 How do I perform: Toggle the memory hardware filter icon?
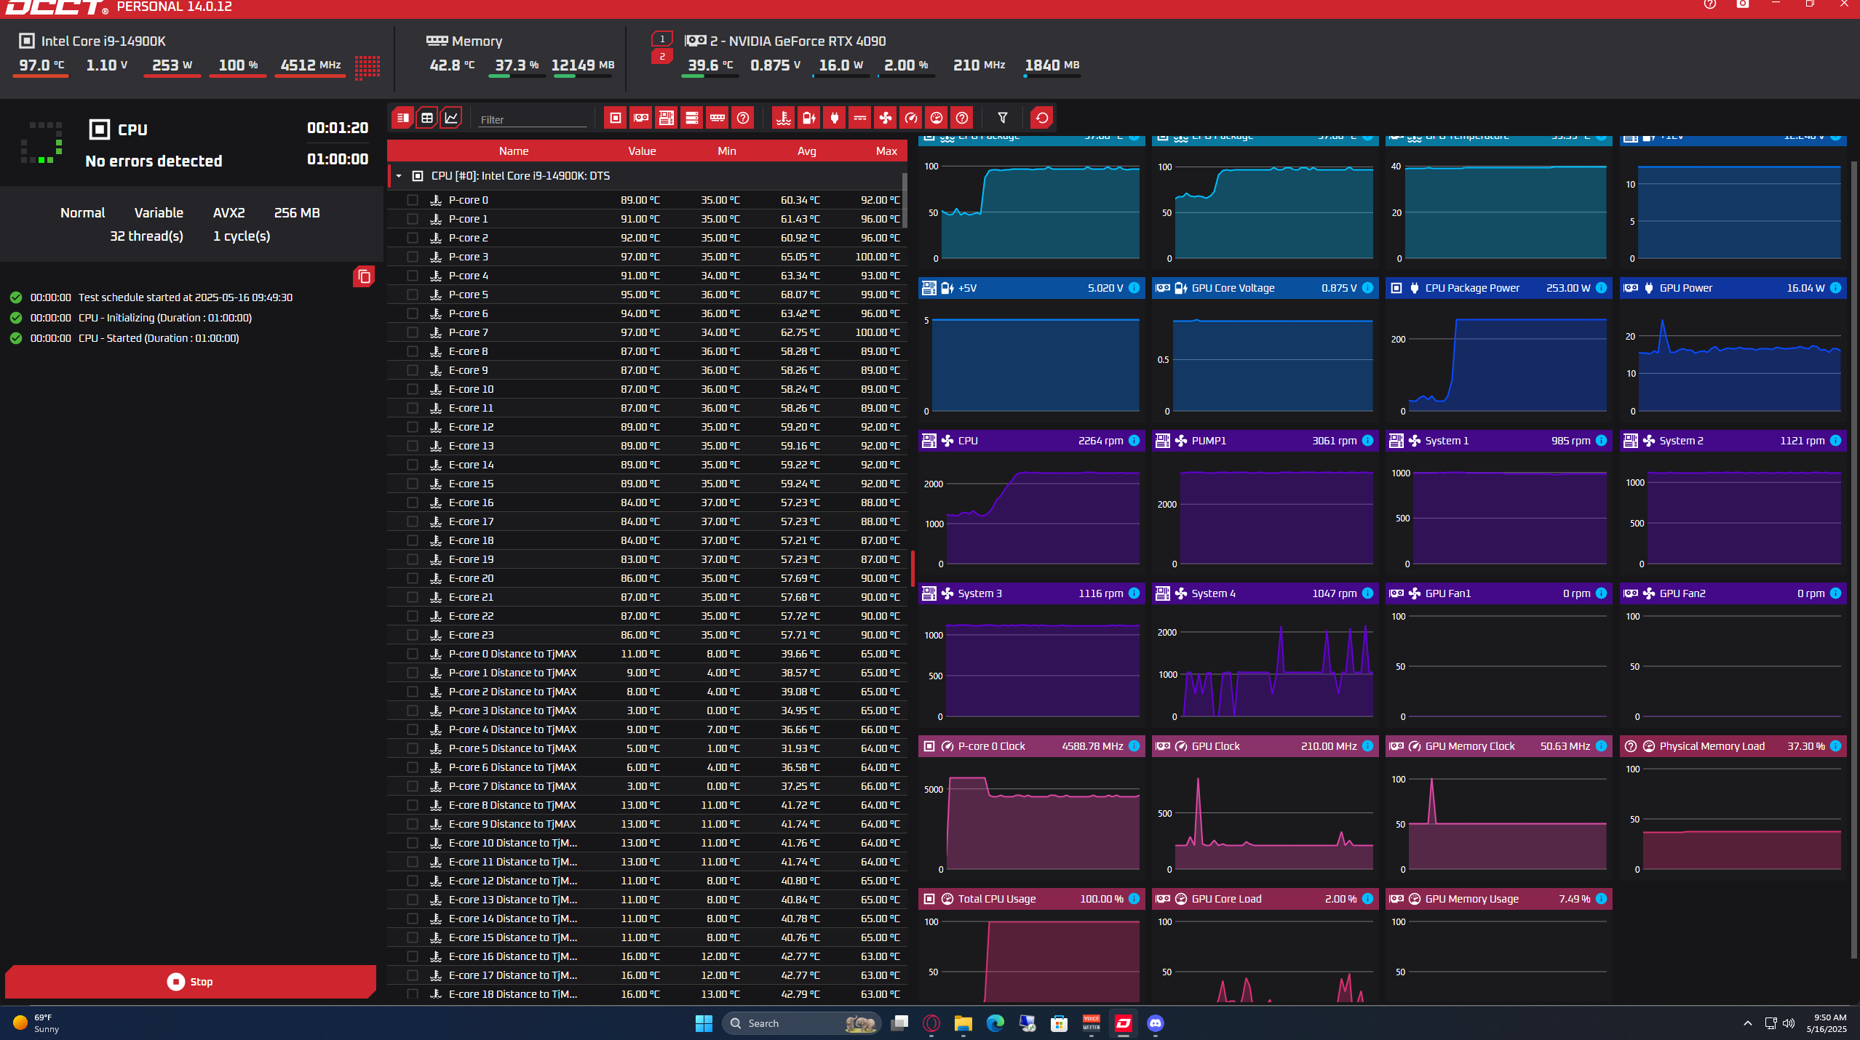[x=718, y=118]
